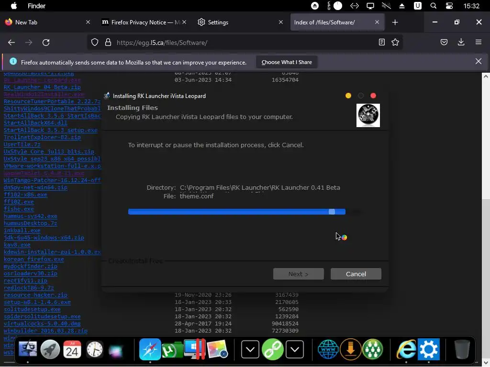Screen dimensions: 490x367
Task: Open the orange download arrow dock icon
Action: click(350, 349)
